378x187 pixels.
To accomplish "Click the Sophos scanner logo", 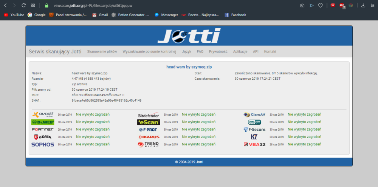I will pos(43,145).
